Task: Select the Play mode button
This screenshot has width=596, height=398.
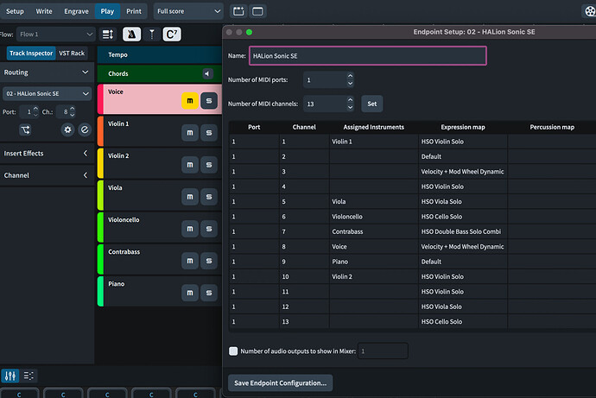Action: (107, 11)
